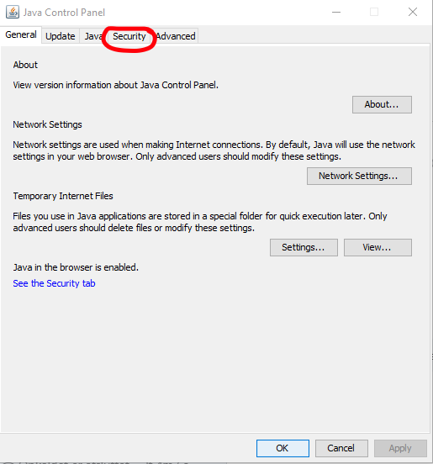The height and width of the screenshot is (464, 433).
Task: Close the Java Control Panel window
Action: tap(413, 12)
